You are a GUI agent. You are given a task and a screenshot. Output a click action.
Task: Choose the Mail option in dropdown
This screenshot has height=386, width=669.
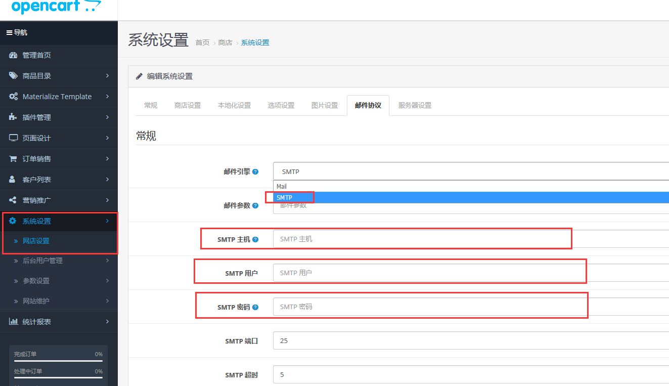point(471,187)
